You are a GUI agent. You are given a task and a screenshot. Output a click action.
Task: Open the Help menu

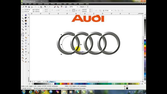(x=87, y=4)
